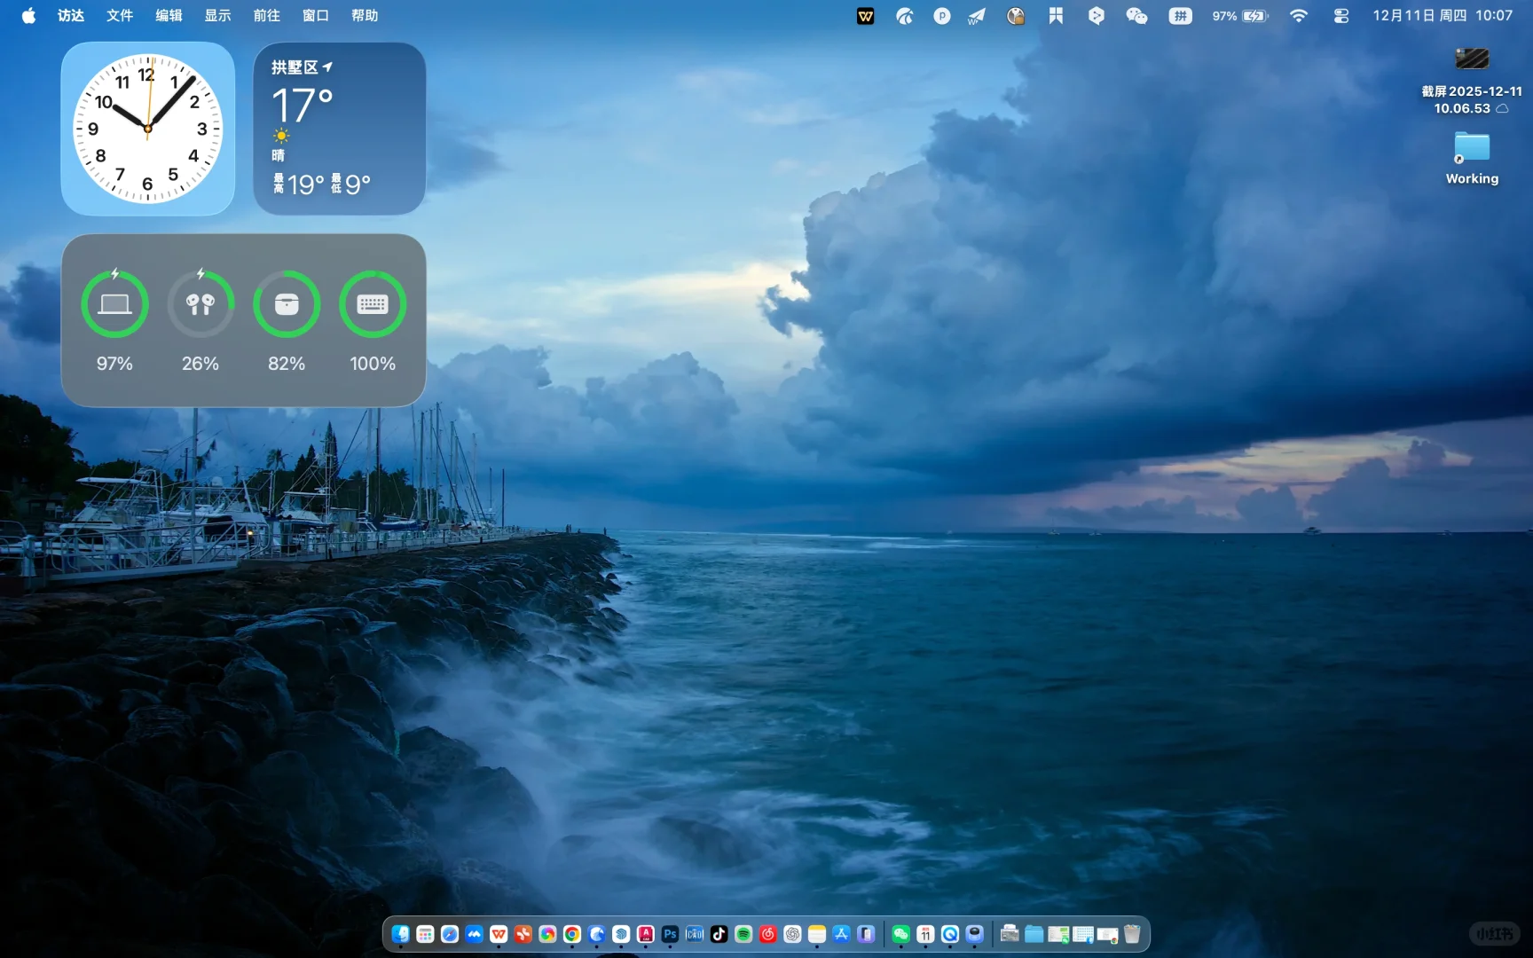This screenshot has height=958, width=1533.
Task: Open Launchpad from the Dock
Action: coord(424,933)
